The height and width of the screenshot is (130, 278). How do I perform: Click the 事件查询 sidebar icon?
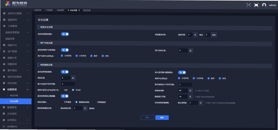(4, 71)
